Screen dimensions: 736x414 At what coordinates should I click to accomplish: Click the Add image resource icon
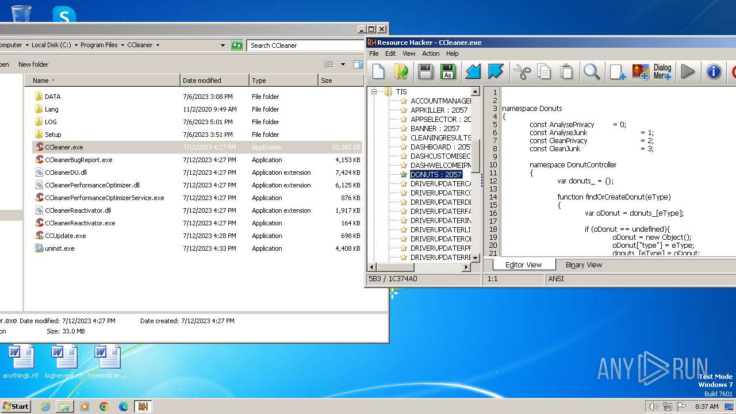pyautogui.click(x=640, y=71)
